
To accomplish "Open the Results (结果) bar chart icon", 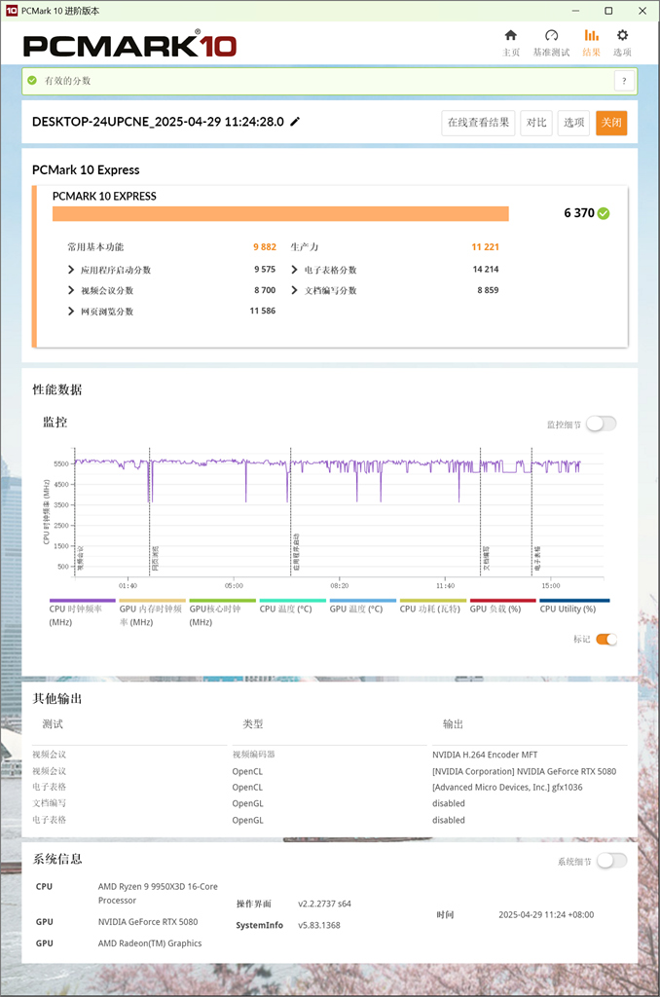I will [x=591, y=36].
